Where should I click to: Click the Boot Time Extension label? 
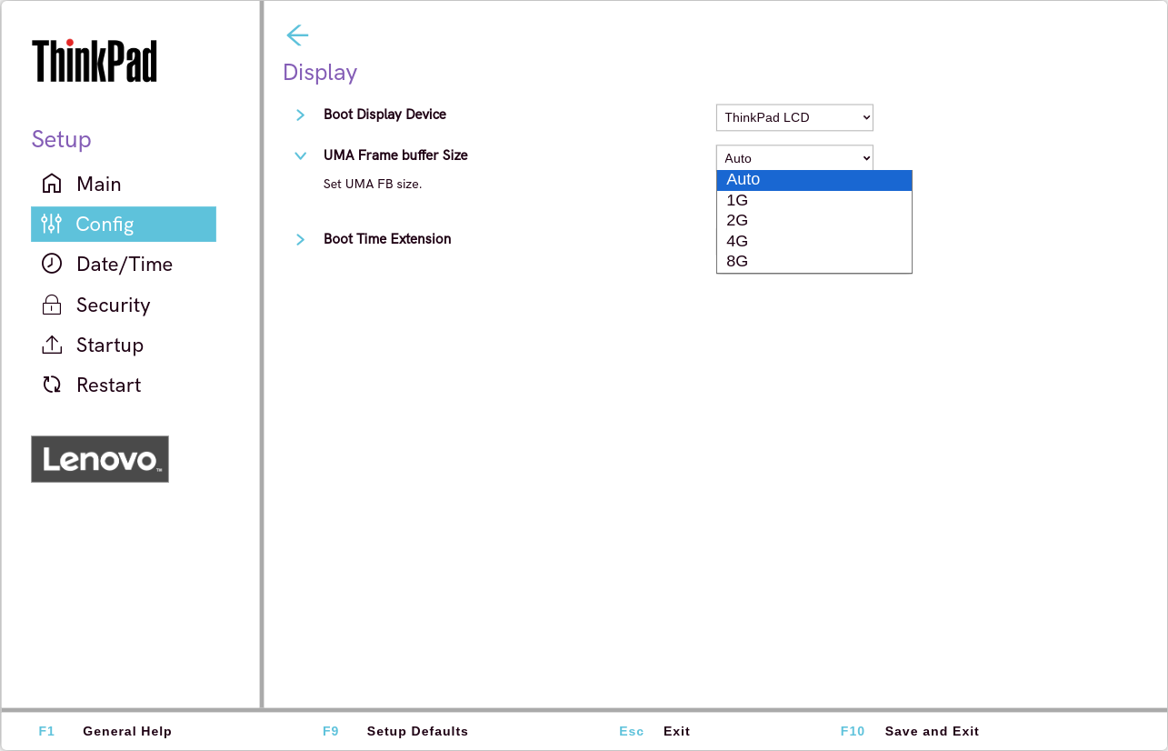click(387, 239)
